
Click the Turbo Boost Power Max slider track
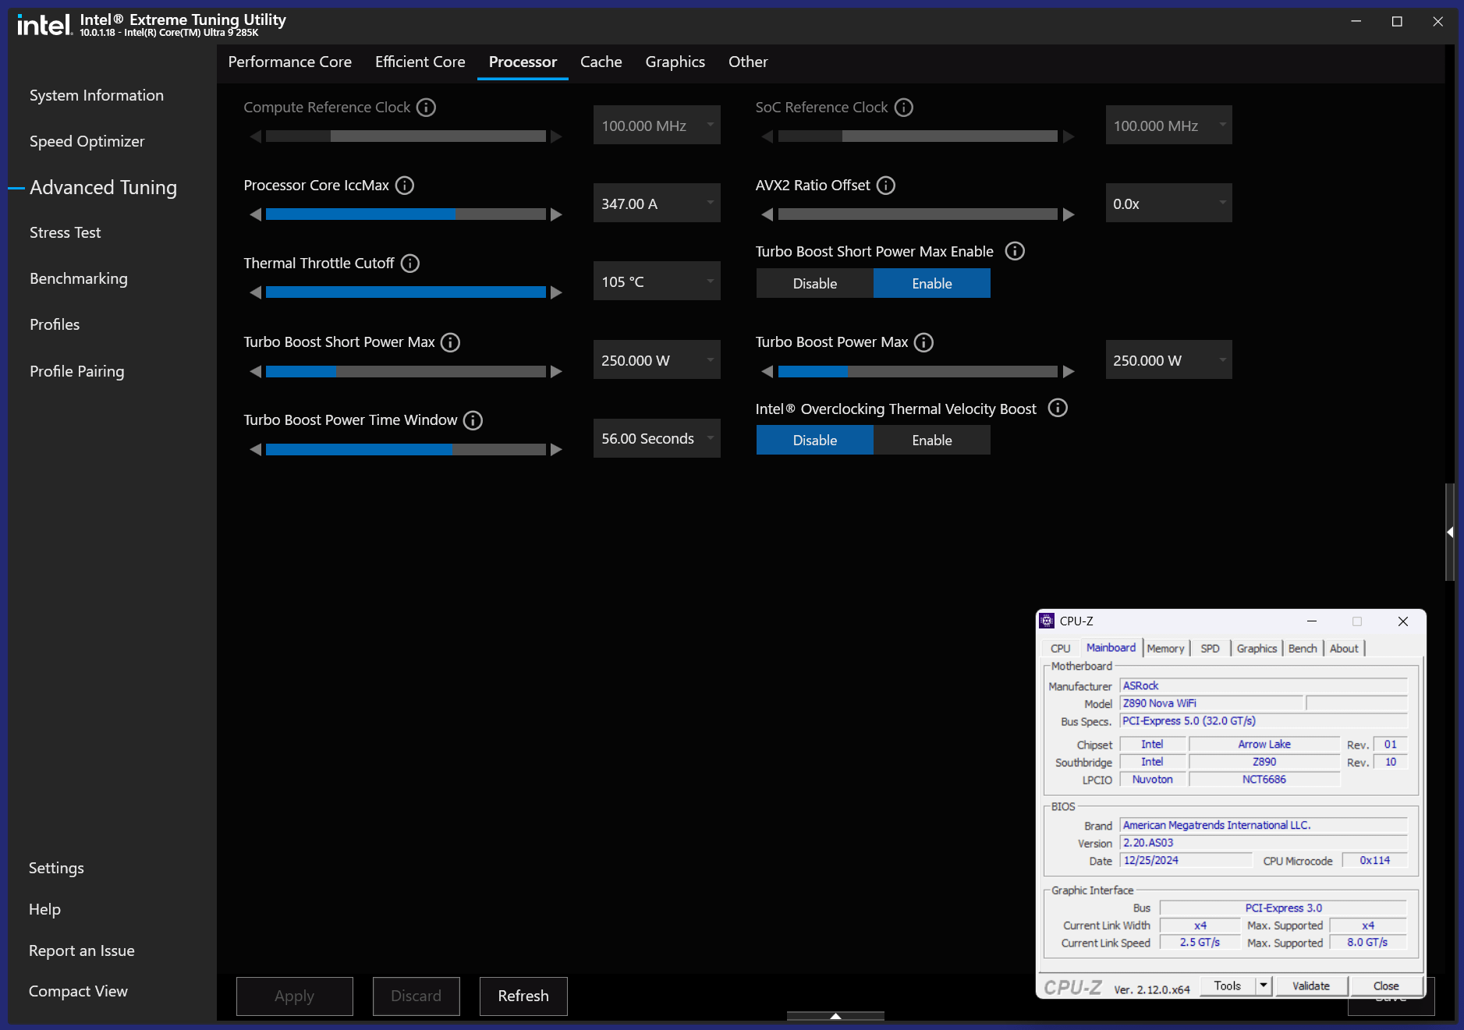pos(918,372)
